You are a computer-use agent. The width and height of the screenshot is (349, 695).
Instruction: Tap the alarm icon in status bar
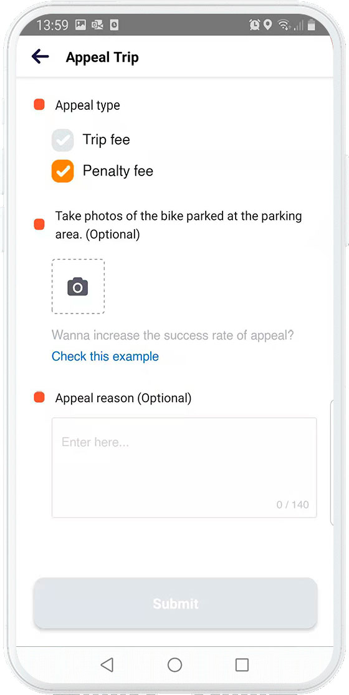tap(254, 25)
